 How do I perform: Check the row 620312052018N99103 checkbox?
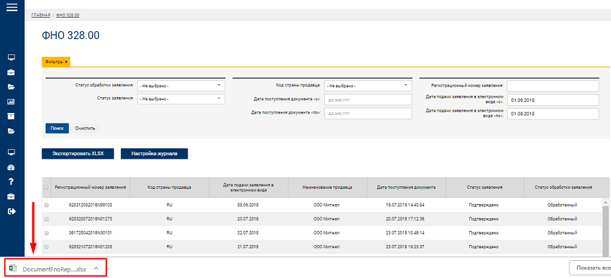coord(46,205)
